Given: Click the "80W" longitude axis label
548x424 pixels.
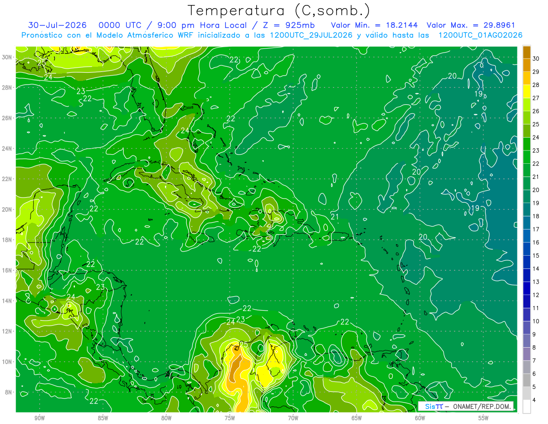Looking at the screenshot, I should click(166, 418).
